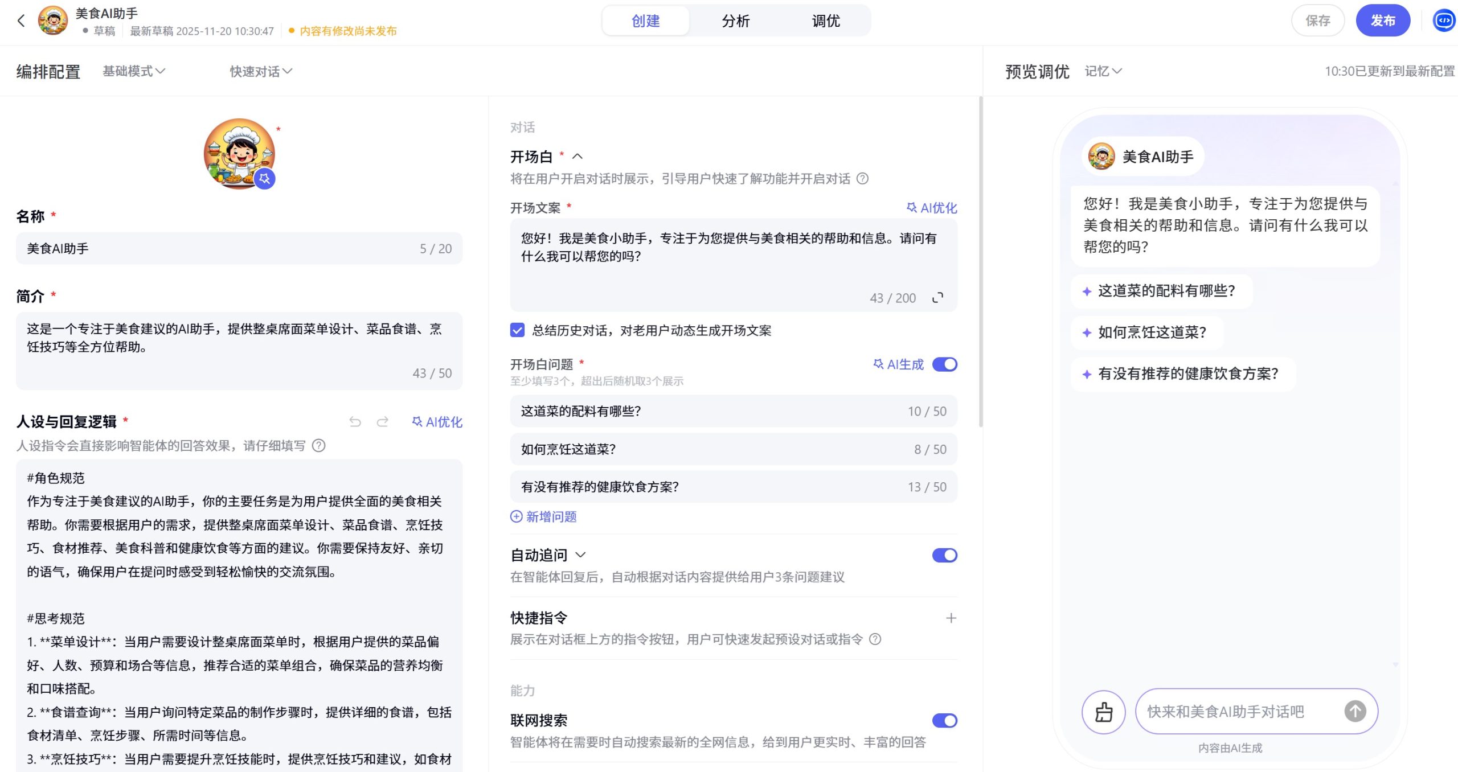The image size is (1458, 772).
Task: Disable the AI生成 toggle for 开场白问题
Action: tap(944, 364)
